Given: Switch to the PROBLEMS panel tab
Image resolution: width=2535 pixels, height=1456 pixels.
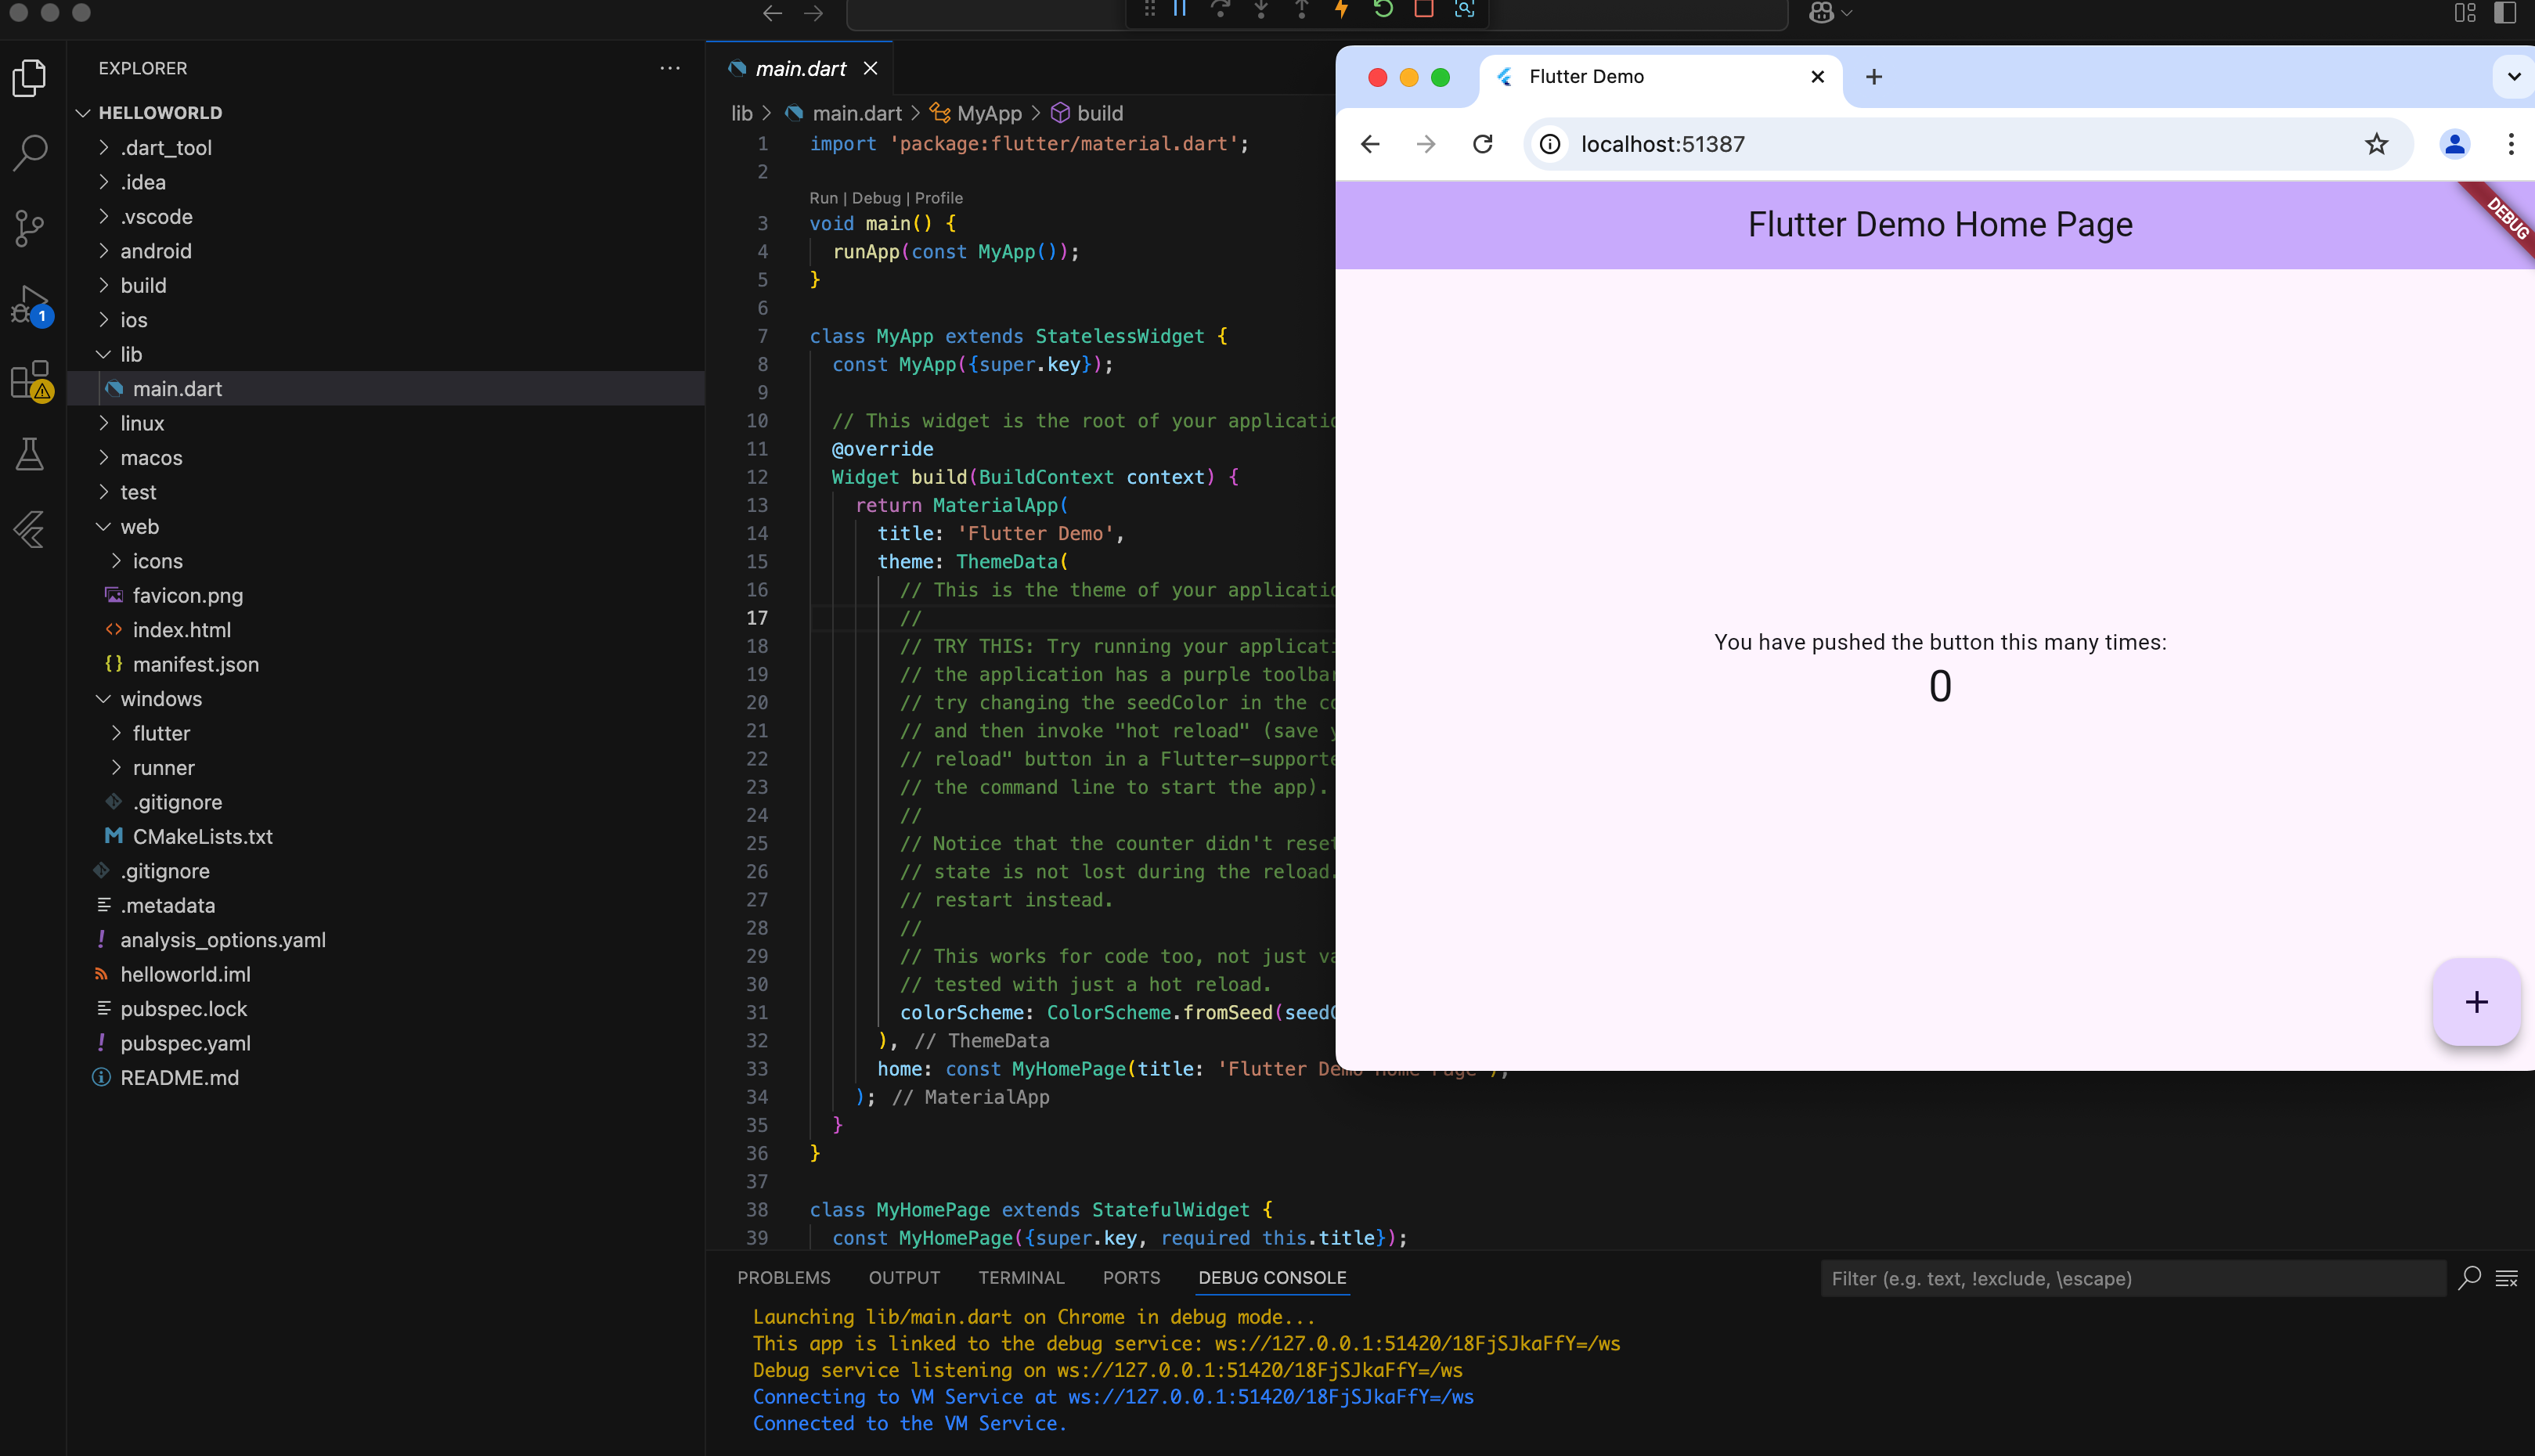Looking at the screenshot, I should tap(783, 1277).
